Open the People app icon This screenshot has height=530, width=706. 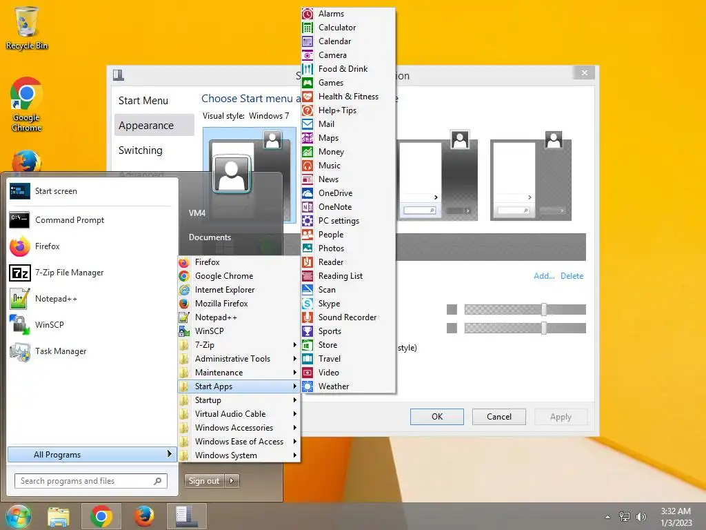(x=307, y=235)
